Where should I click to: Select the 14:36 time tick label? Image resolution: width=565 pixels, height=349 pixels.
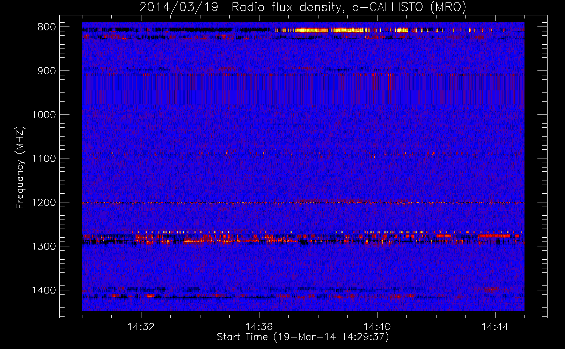(259, 327)
